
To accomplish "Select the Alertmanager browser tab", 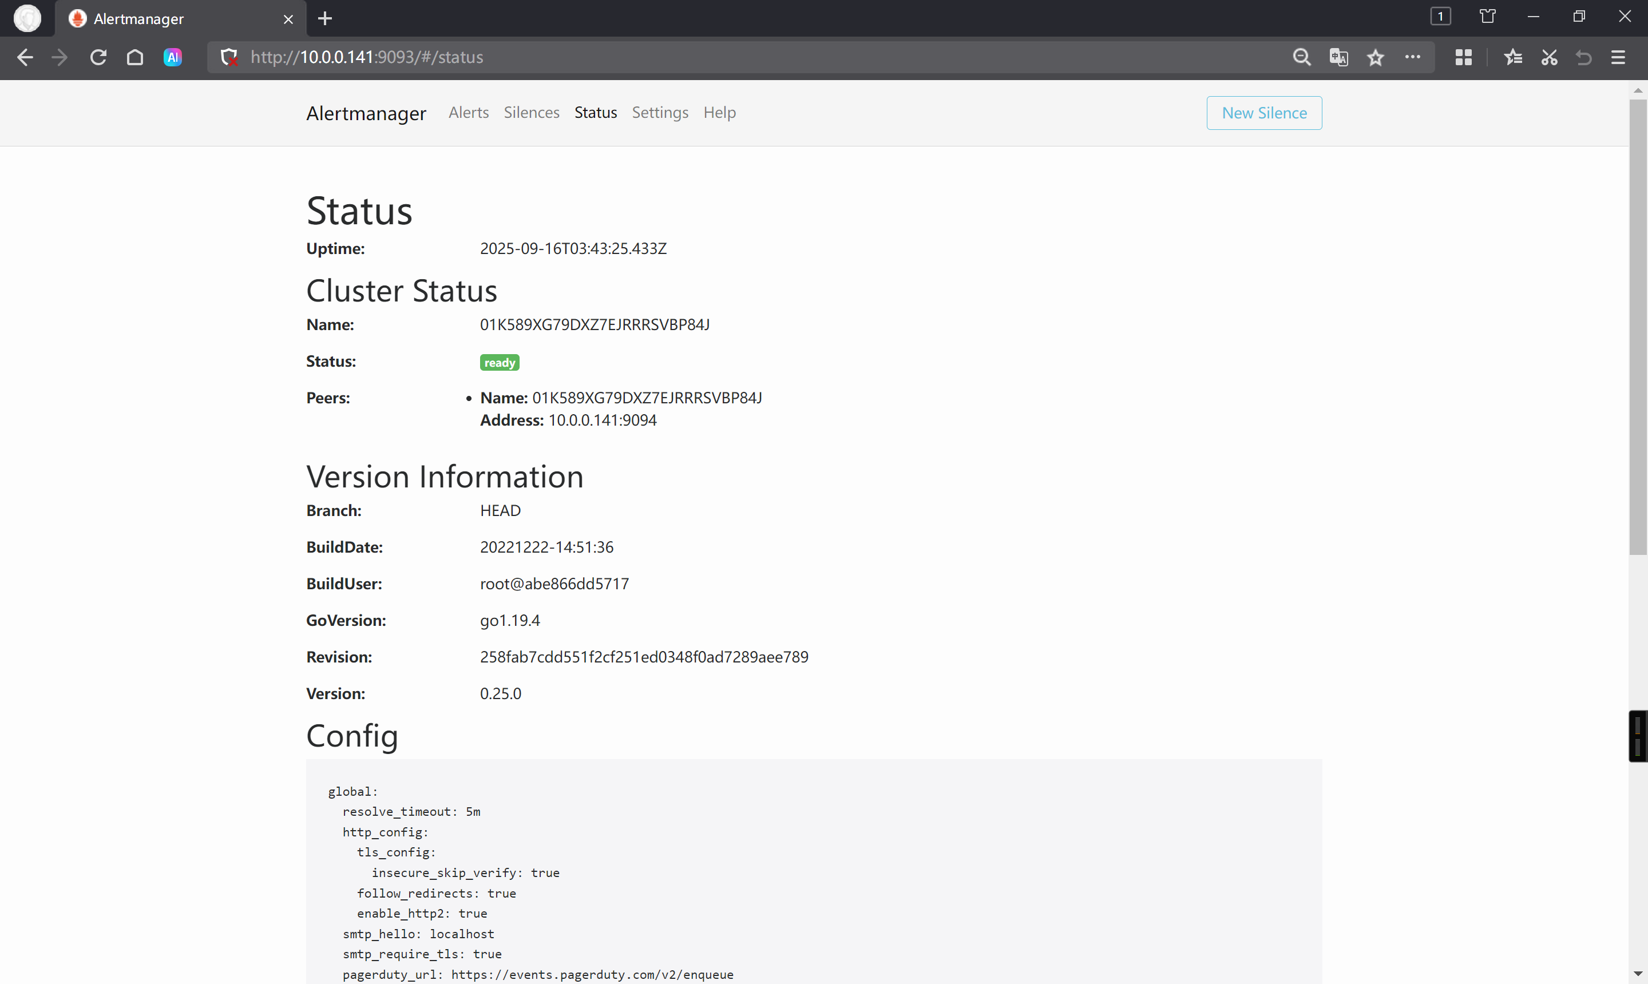I will [181, 18].
